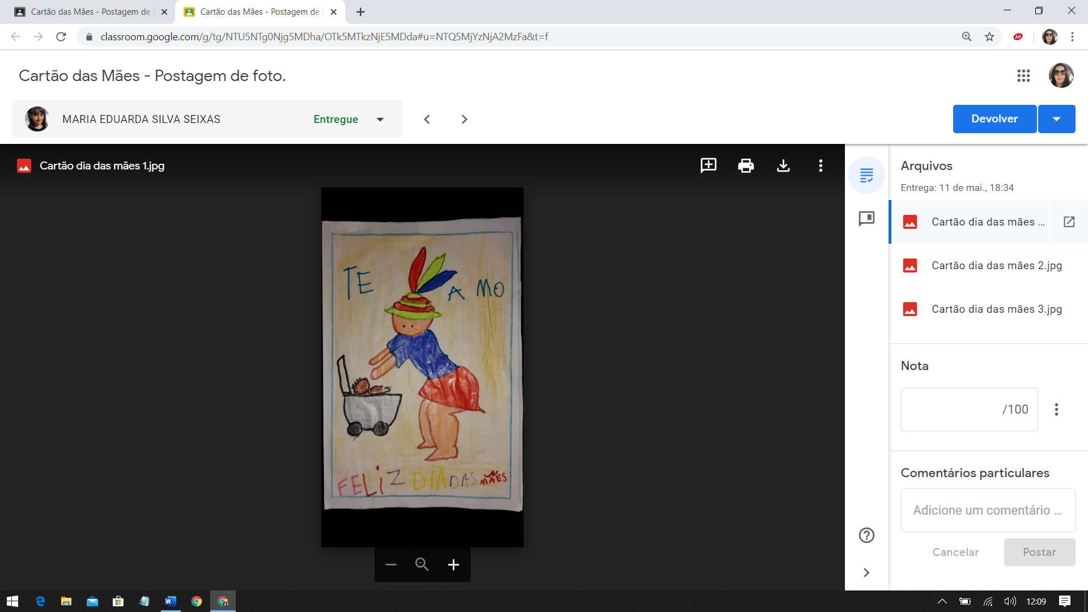This screenshot has width=1088, height=612.
Task: Close the first browser tab
Action: click(164, 12)
